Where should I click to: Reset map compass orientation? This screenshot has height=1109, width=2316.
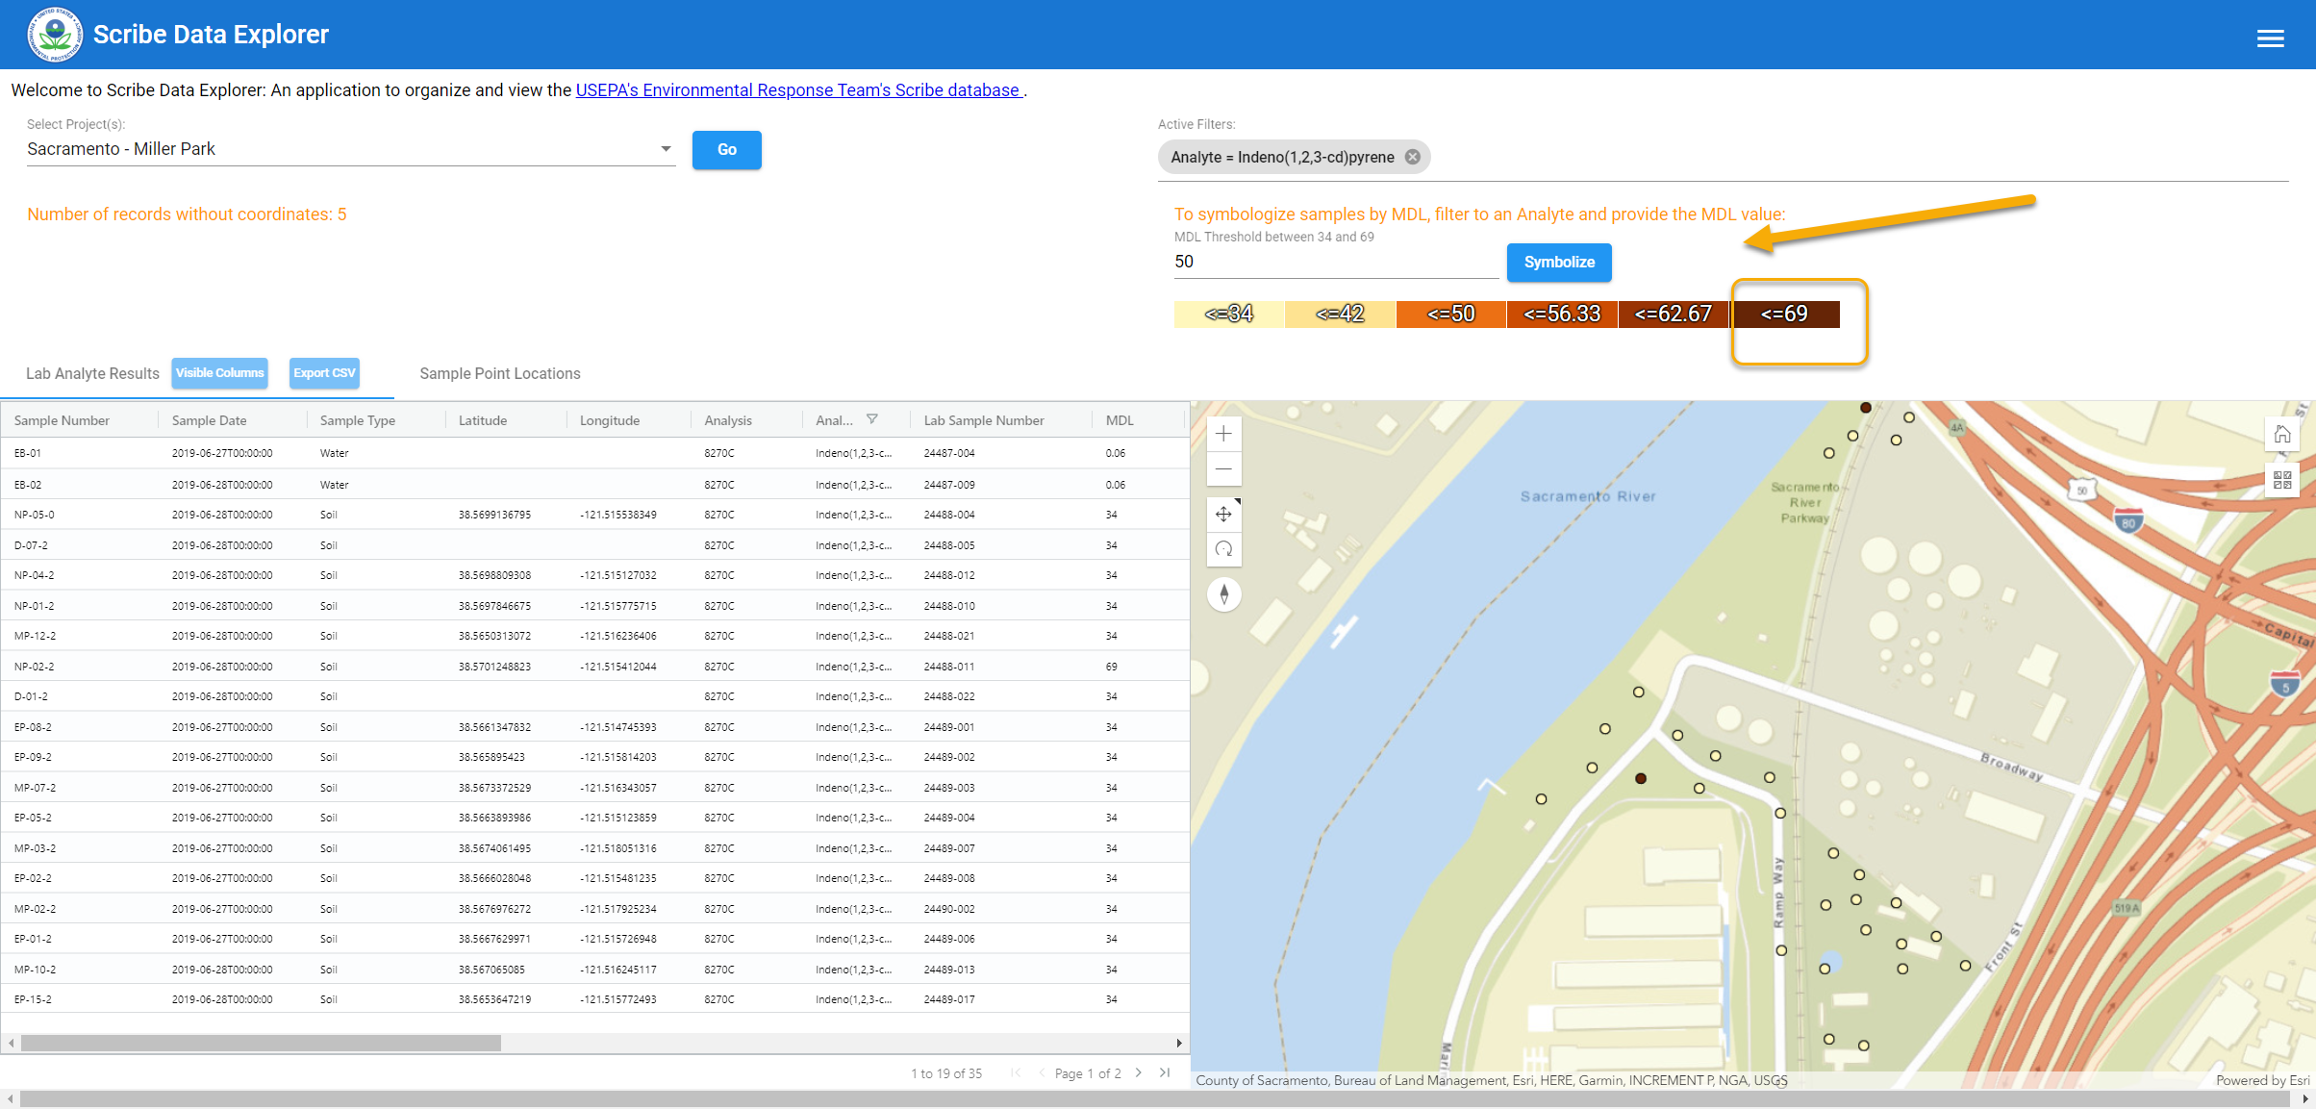[1223, 594]
